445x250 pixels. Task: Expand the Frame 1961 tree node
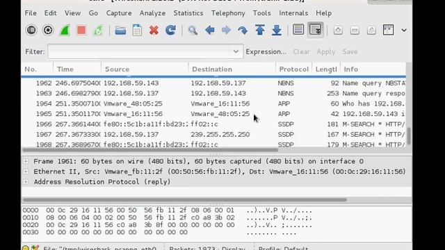[x=26, y=161]
